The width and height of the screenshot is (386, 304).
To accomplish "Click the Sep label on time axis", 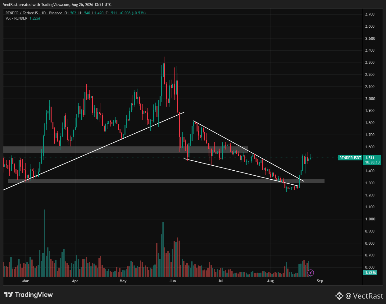I will [x=320, y=281].
